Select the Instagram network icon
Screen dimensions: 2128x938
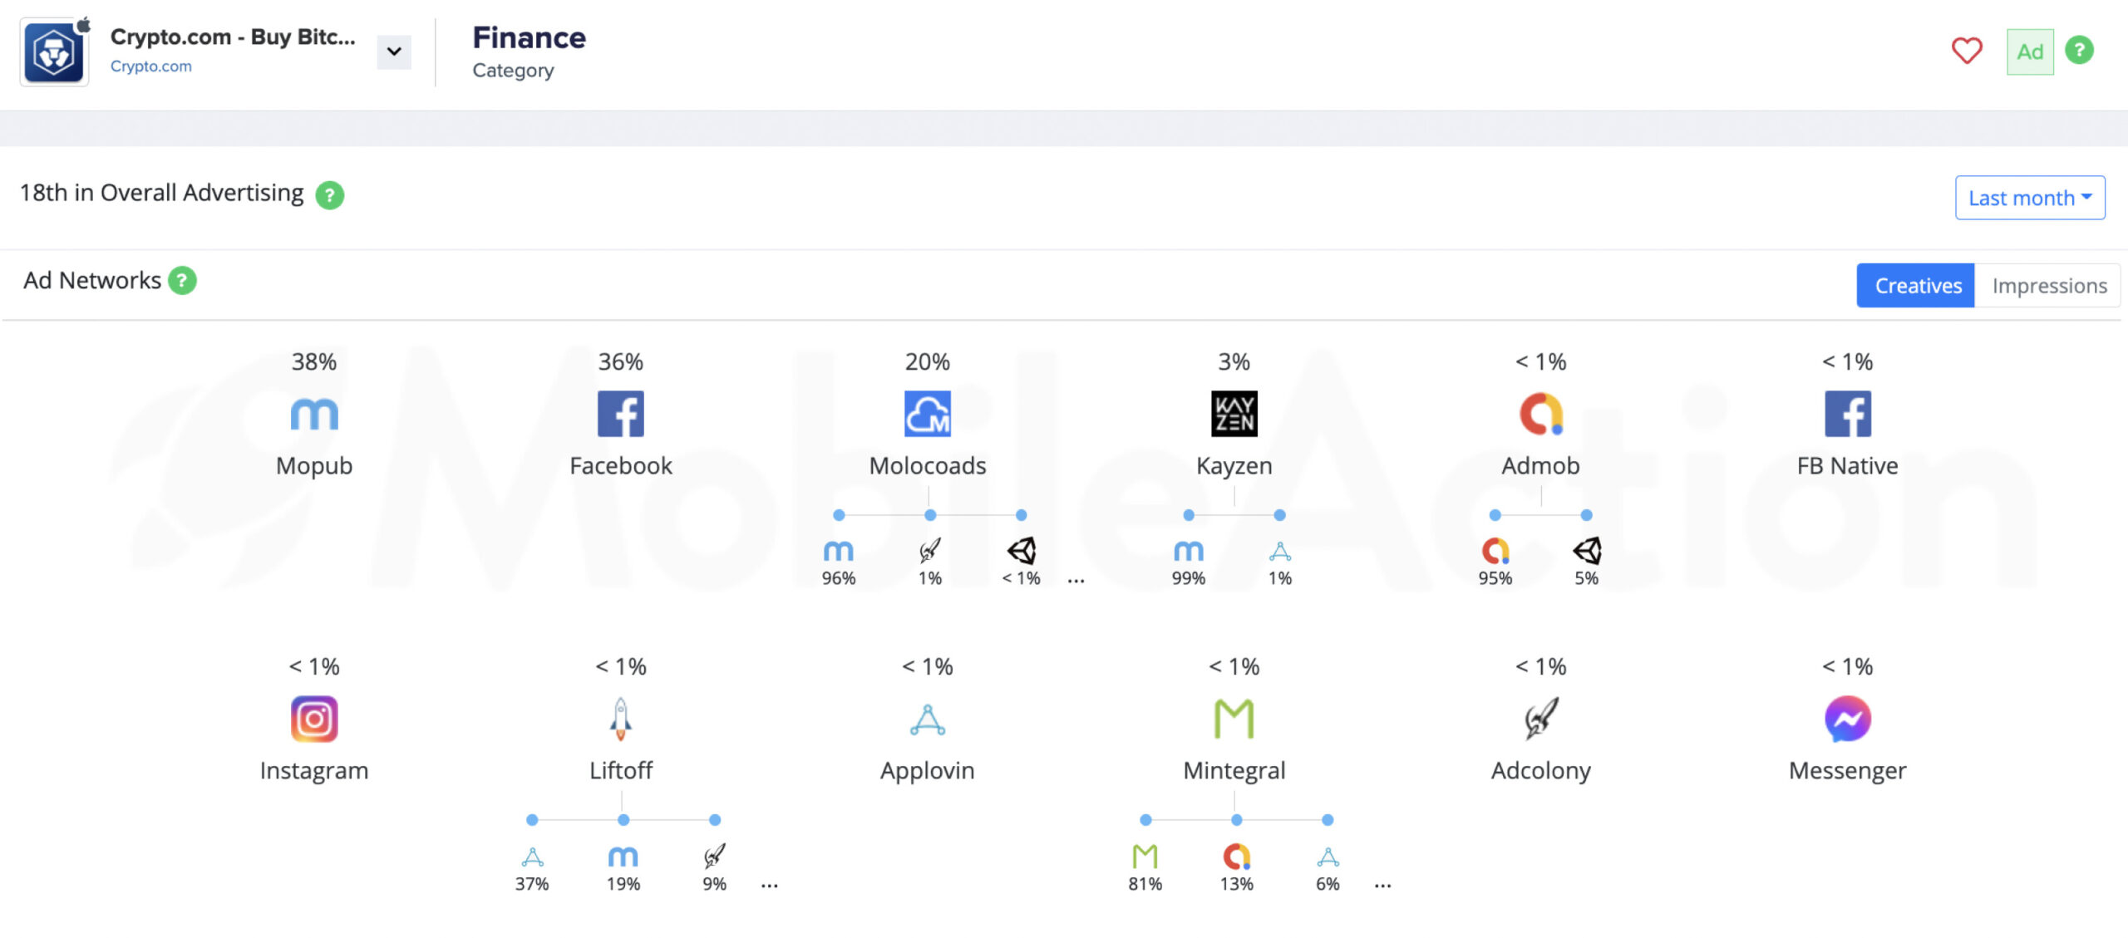[x=314, y=719]
